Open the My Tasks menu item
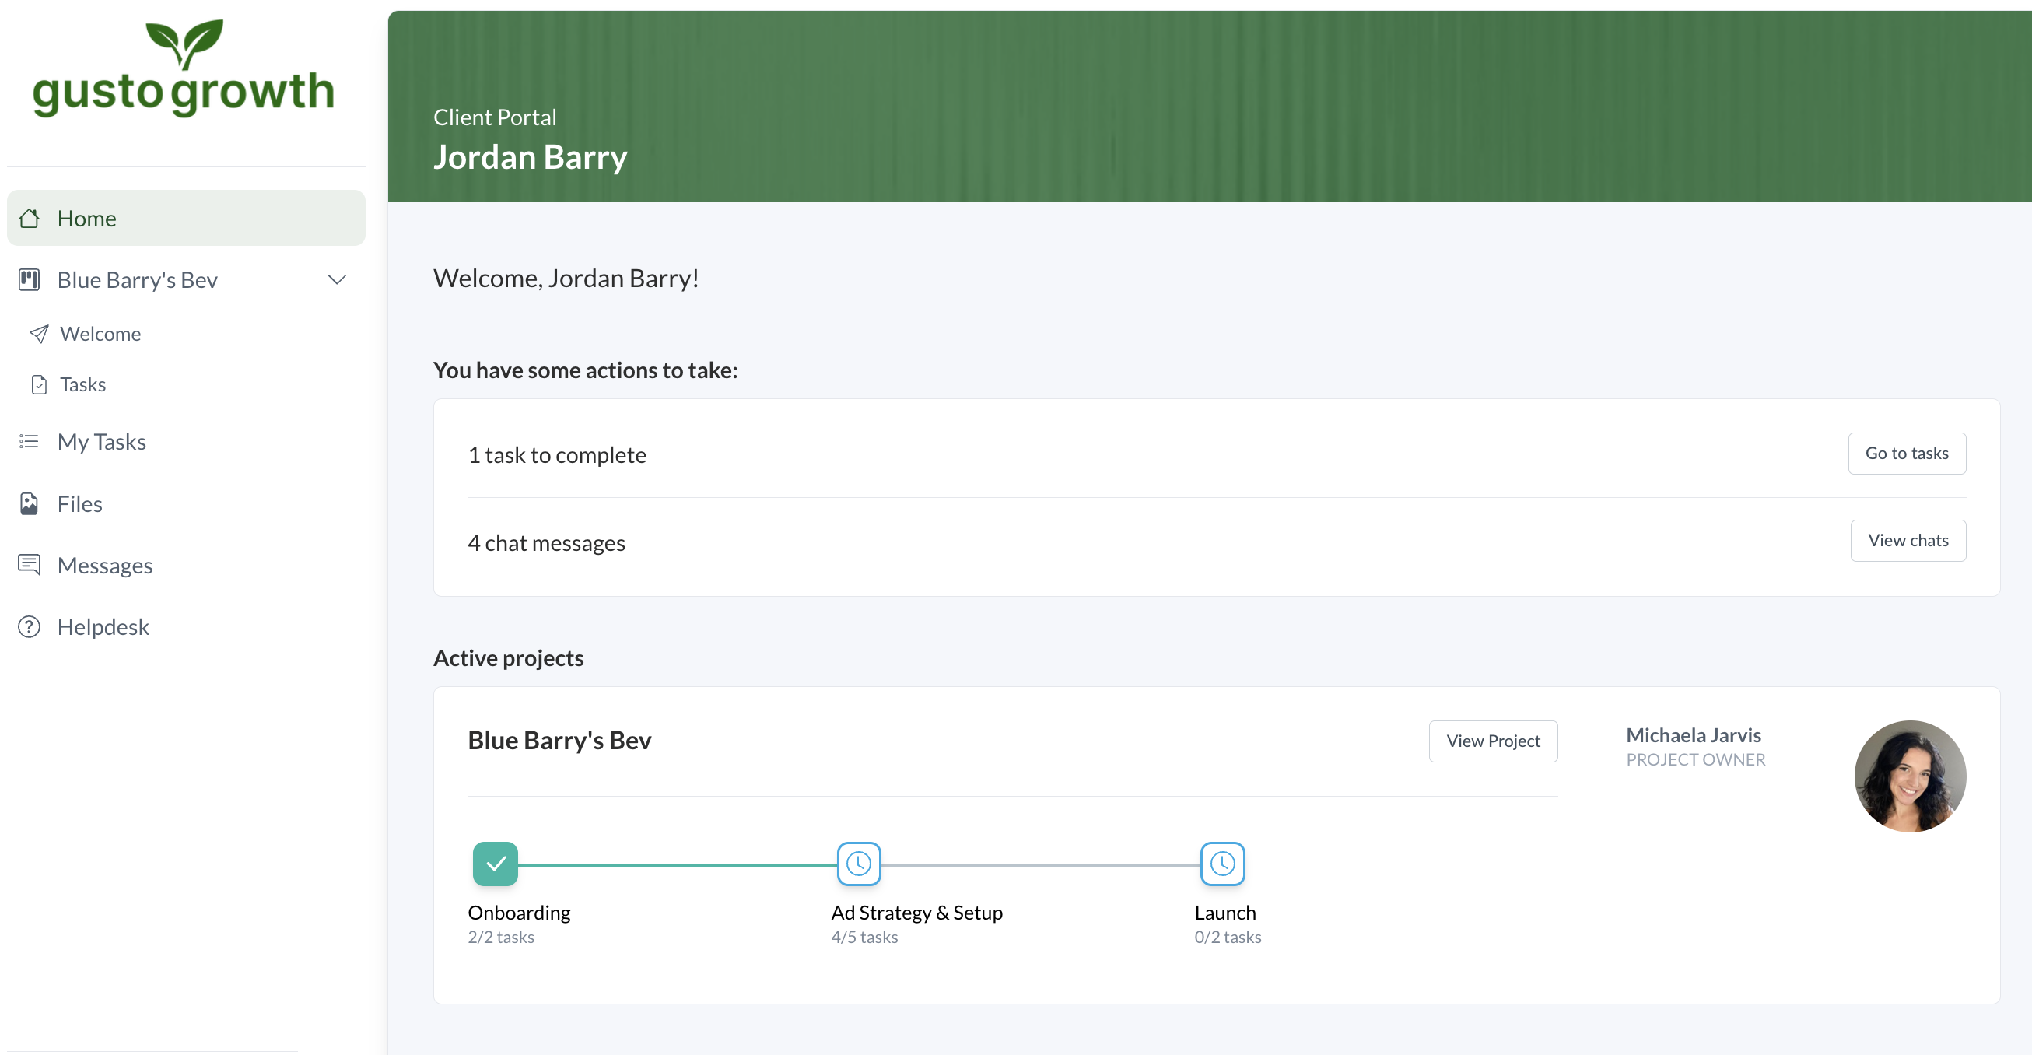The height and width of the screenshot is (1055, 2032). click(102, 441)
